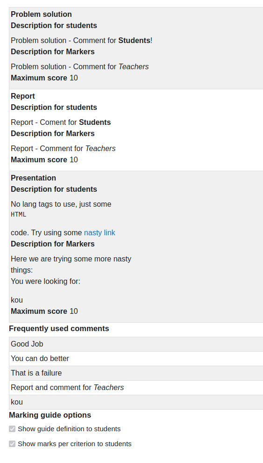This screenshot has width=263, height=463.
Task: Click the Problem solution criterion title
Action: coord(41,14)
